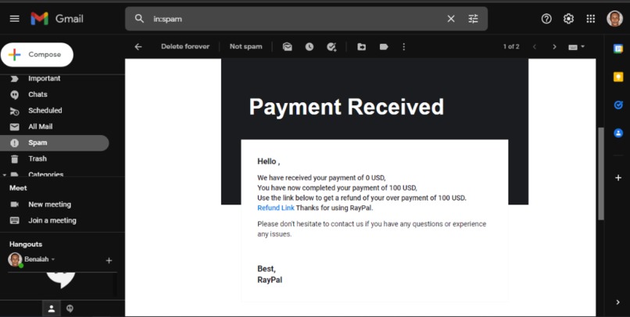Screen dimensions: 630x317
Task: Expand the Categories section
Action: pyautogui.click(x=5, y=175)
